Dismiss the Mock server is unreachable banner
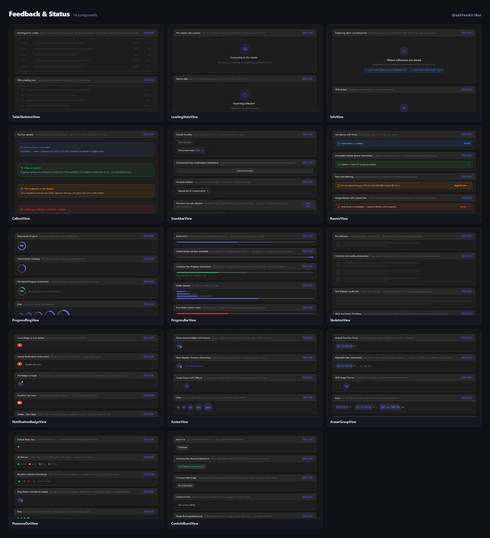490x538 pixels. tap(469, 207)
